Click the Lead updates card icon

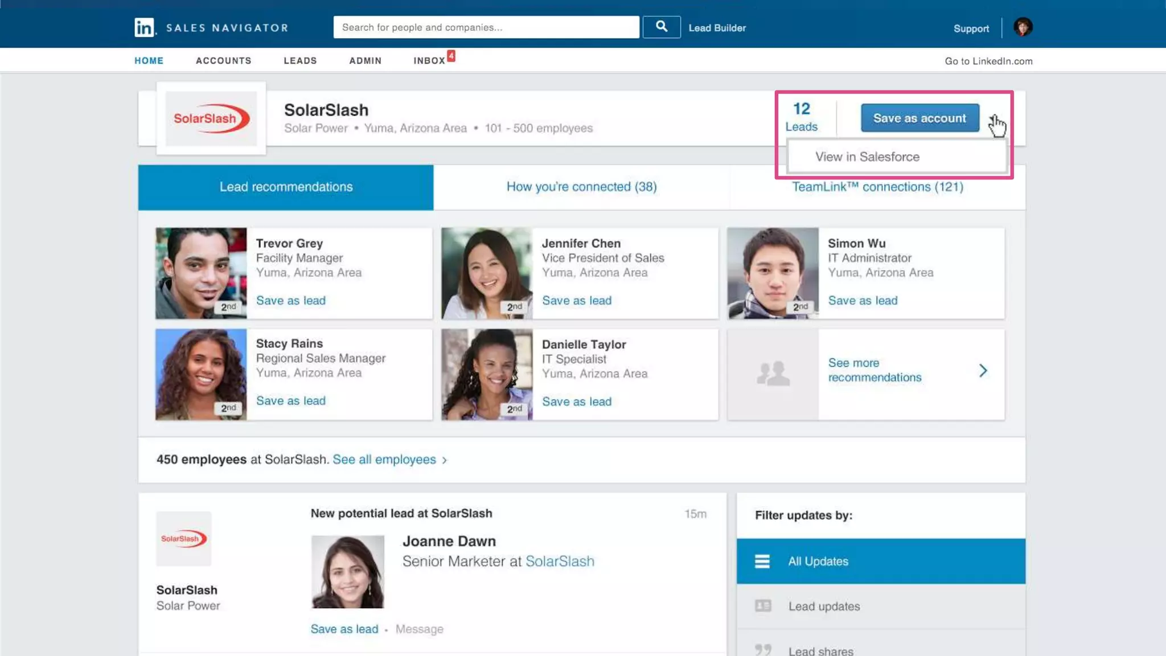763,606
